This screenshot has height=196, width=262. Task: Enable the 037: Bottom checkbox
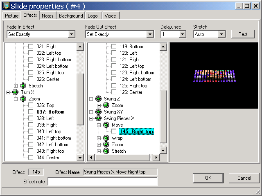pyautogui.click(x=31, y=111)
